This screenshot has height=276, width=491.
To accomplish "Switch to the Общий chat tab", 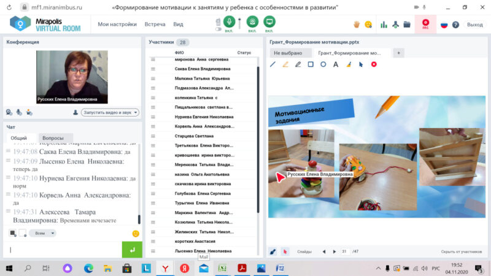I will 19,138.
